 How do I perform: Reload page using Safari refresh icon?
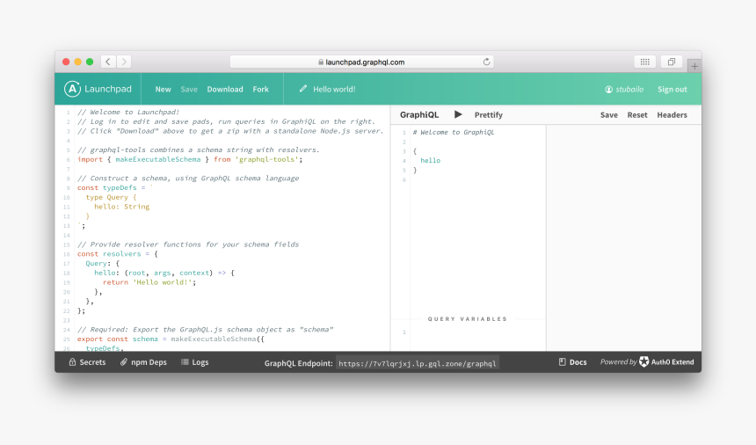click(x=486, y=62)
